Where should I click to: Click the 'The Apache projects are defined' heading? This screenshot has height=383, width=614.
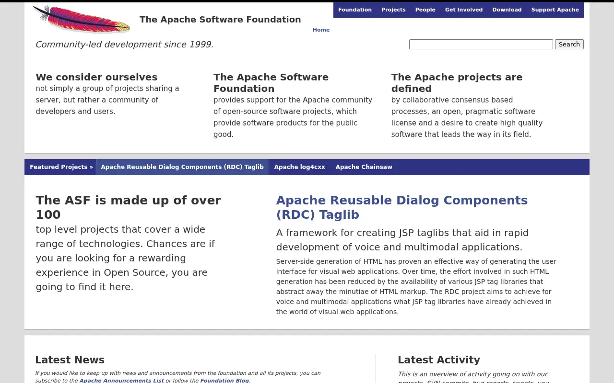[x=457, y=83]
